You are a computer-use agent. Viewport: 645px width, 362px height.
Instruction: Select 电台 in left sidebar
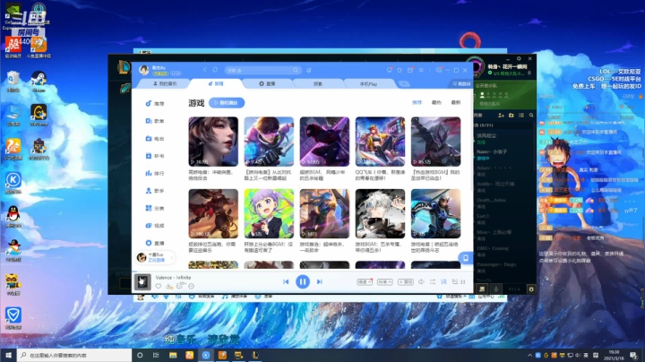[155, 139]
